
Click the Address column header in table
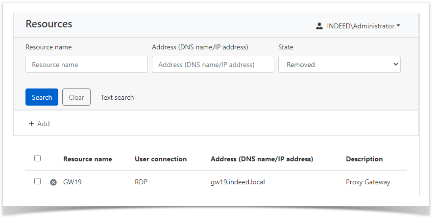tap(262, 159)
